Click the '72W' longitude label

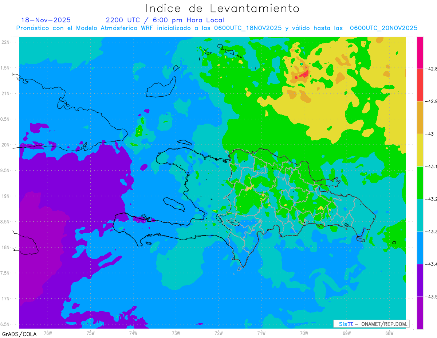click(x=219, y=333)
